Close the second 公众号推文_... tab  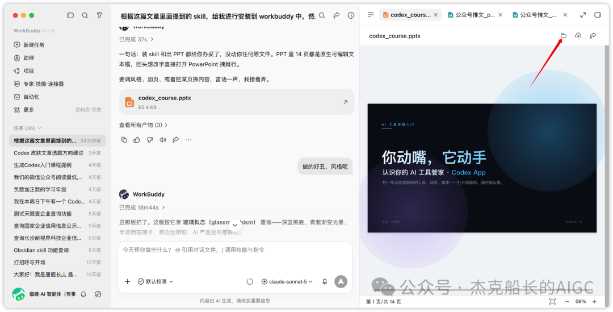565,15
